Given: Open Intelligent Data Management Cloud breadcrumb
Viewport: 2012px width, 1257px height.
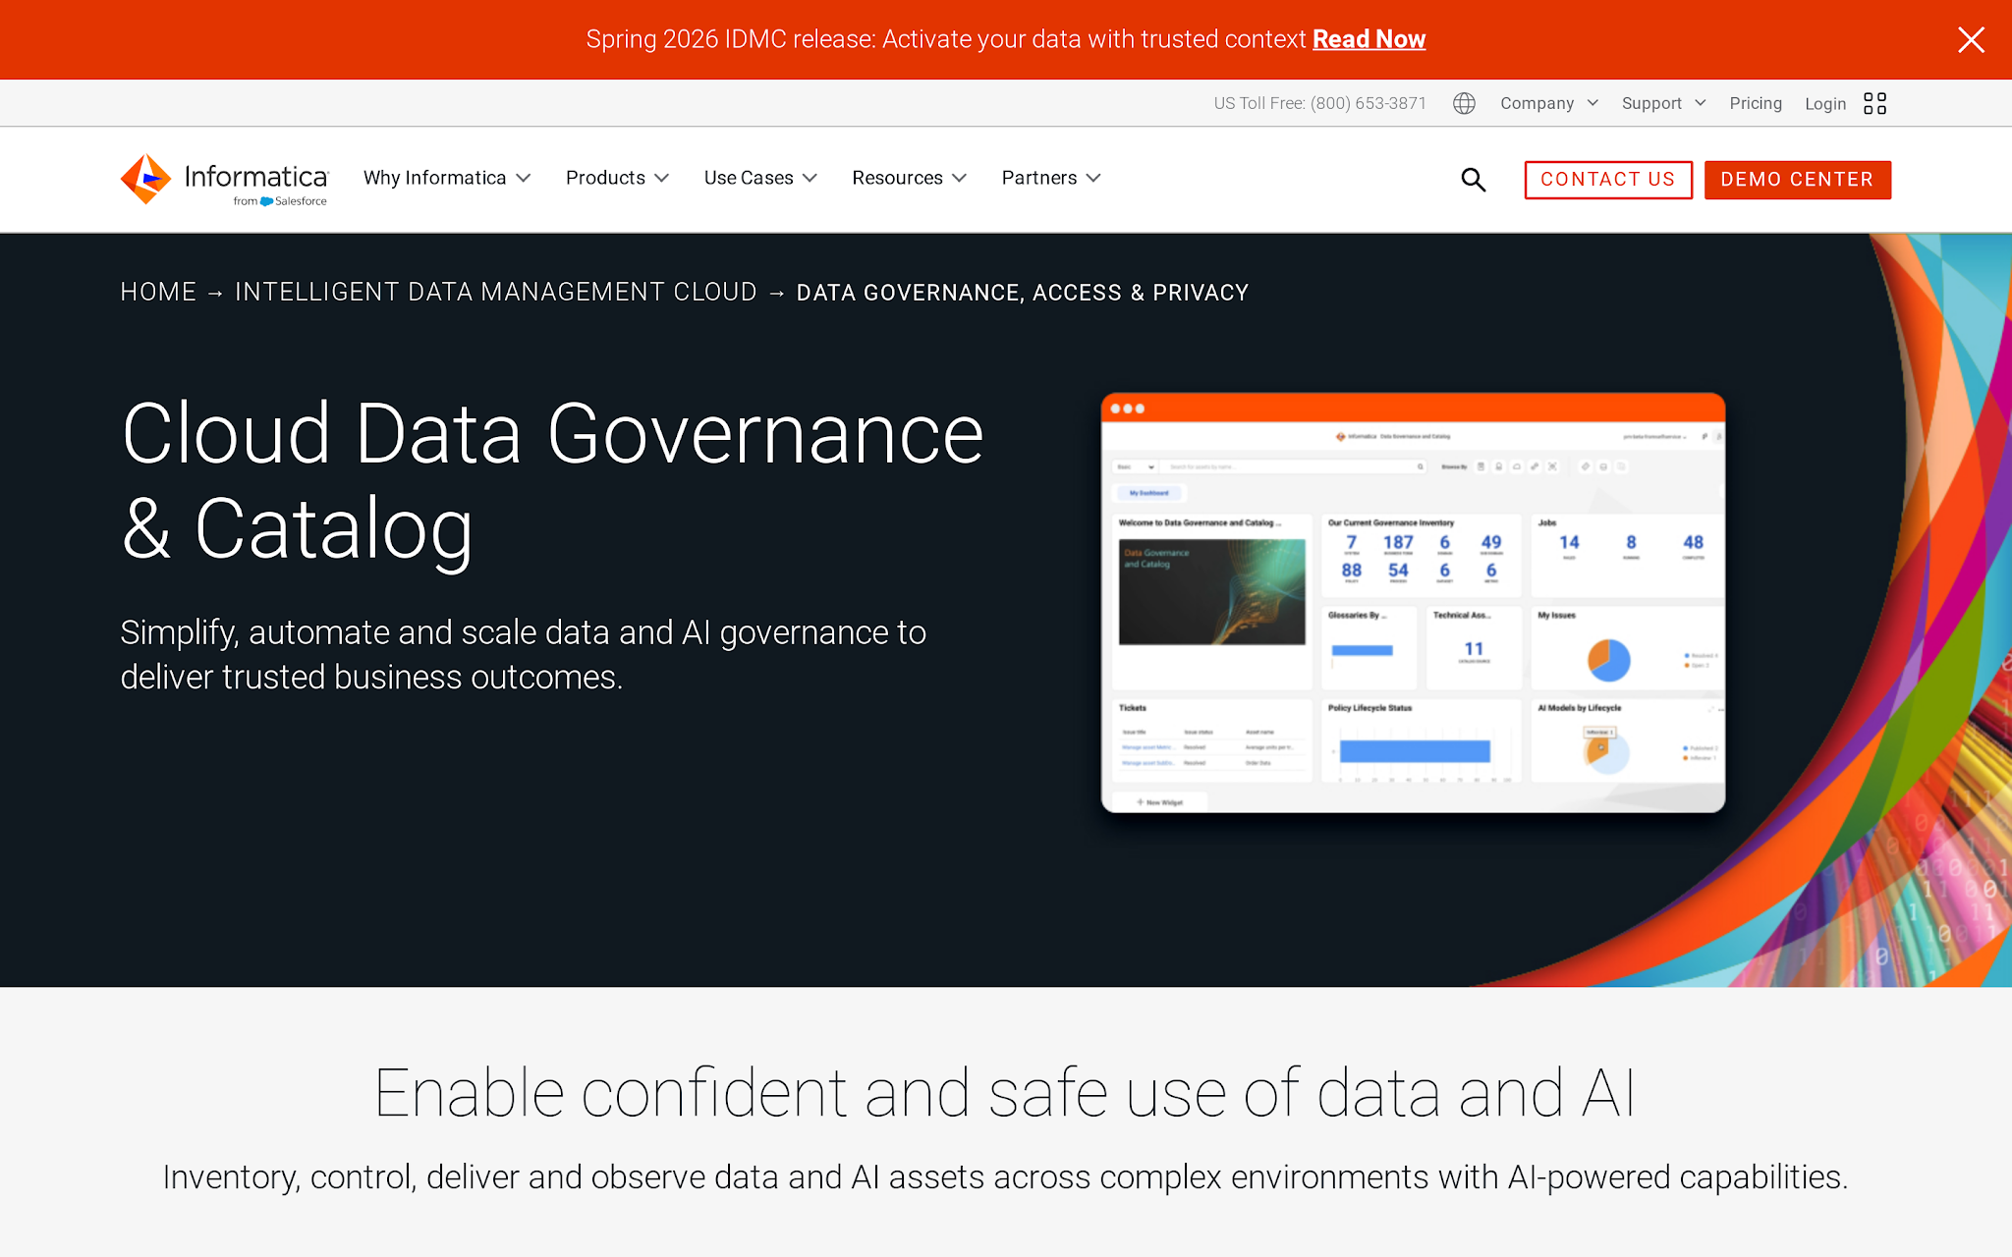Looking at the screenshot, I should [x=496, y=293].
